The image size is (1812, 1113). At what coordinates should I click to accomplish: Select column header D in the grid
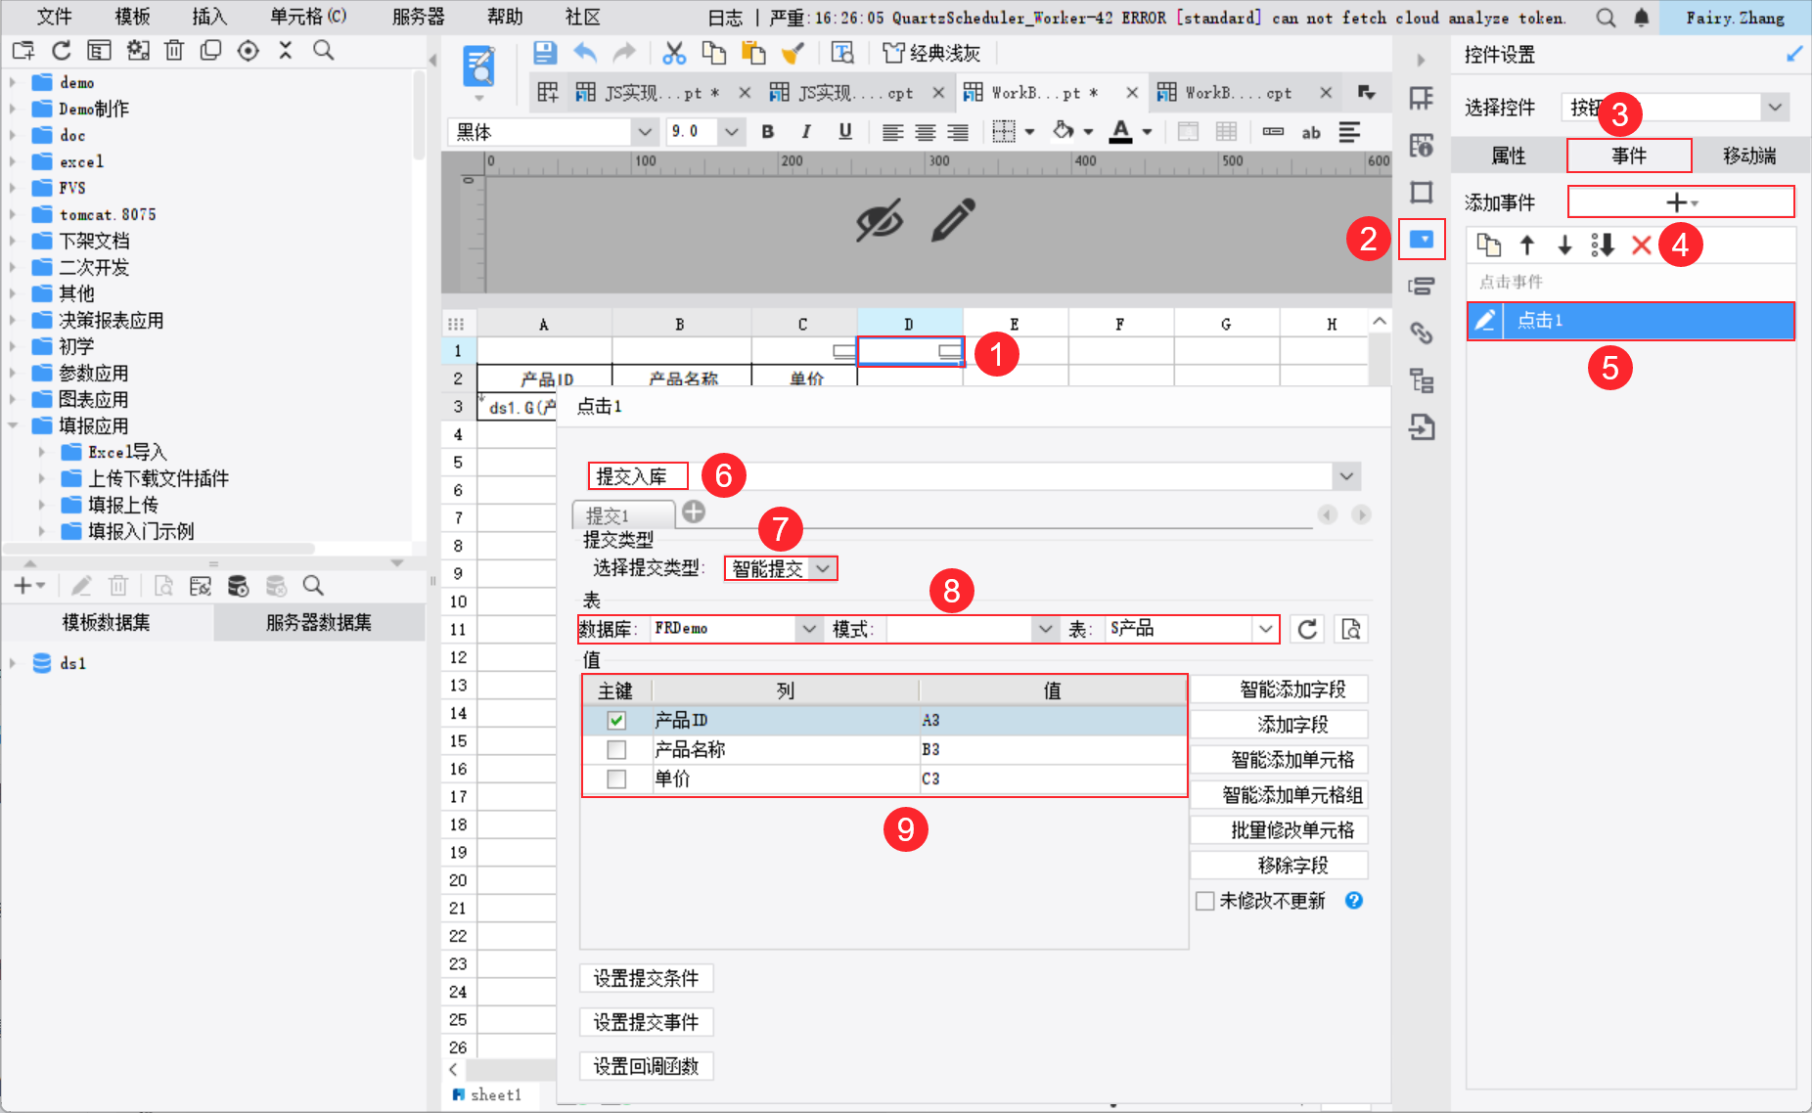(x=910, y=324)
